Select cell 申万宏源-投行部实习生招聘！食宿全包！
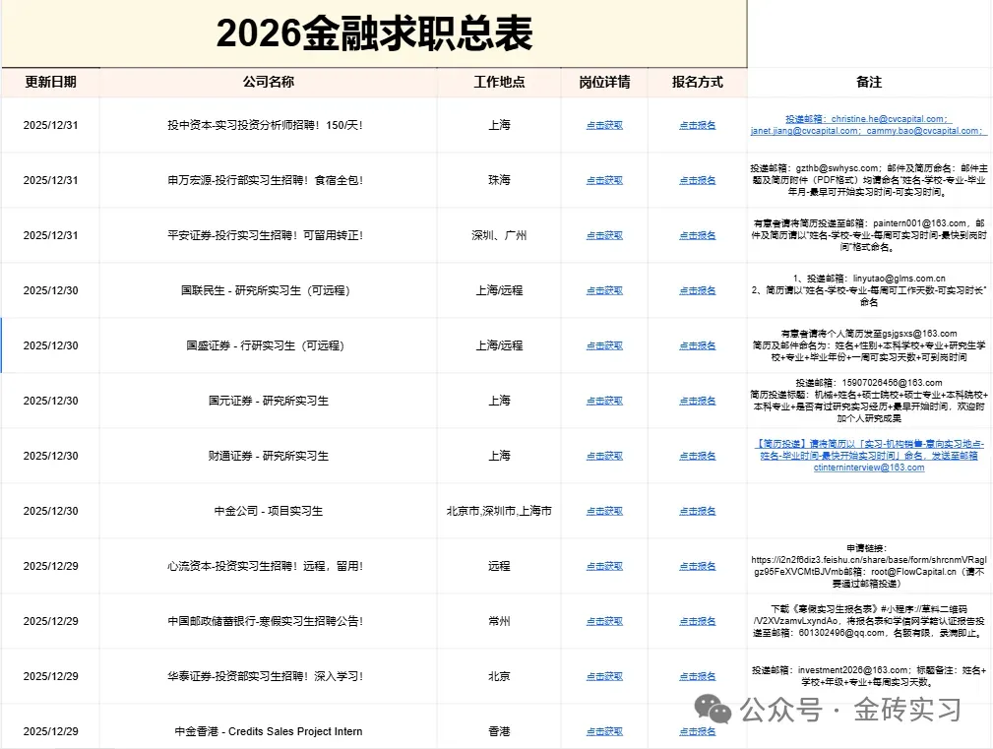 [266, 180]
